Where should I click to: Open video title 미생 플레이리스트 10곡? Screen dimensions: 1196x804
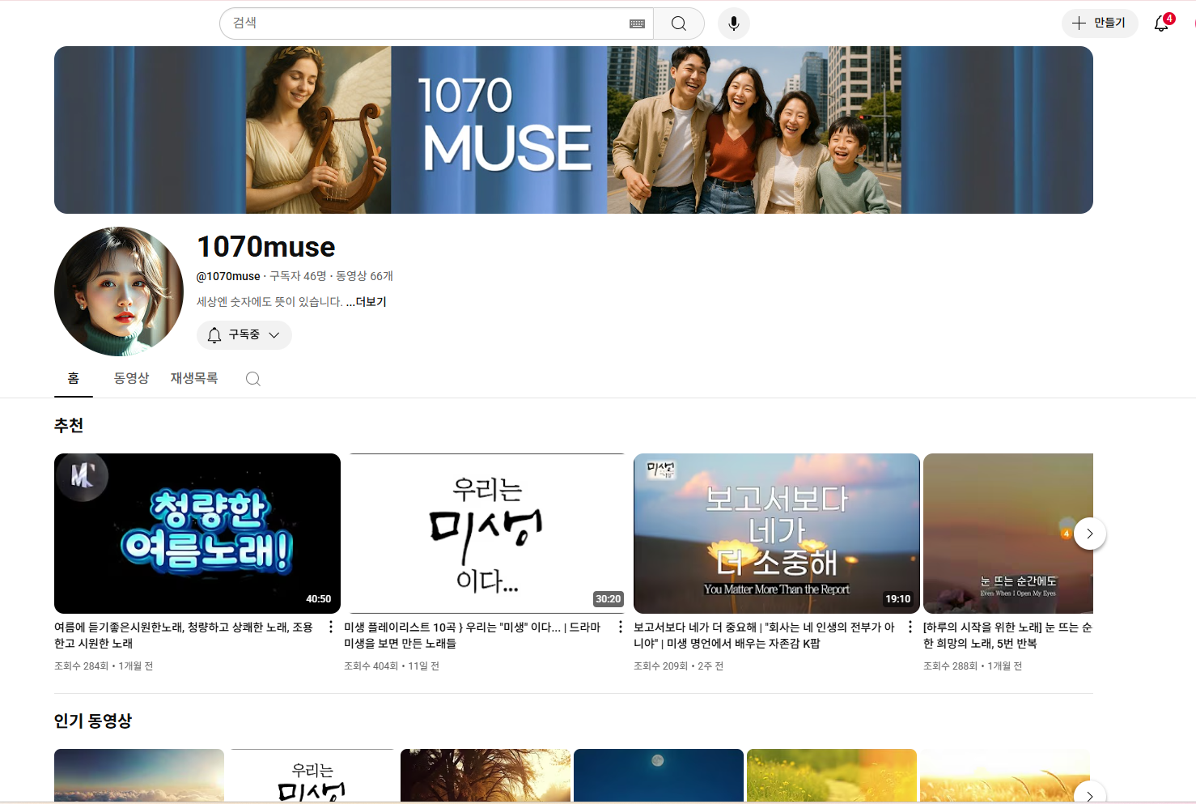click(473, 636)
